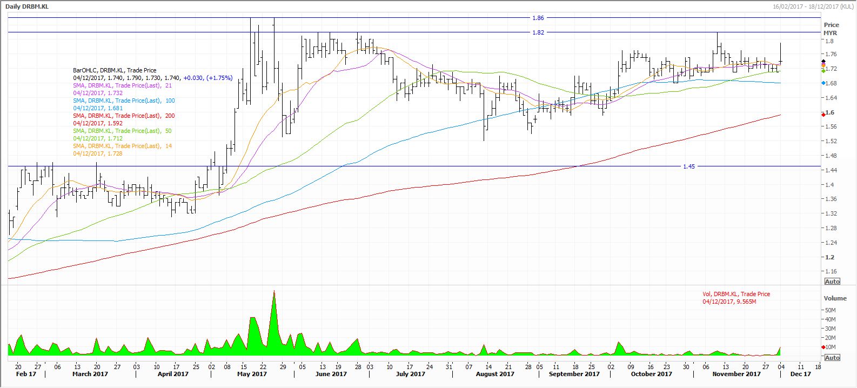Click the red 200 SMA price marker diamond
The width and height of the screenshot is (857, 388).
coord(822,114)
